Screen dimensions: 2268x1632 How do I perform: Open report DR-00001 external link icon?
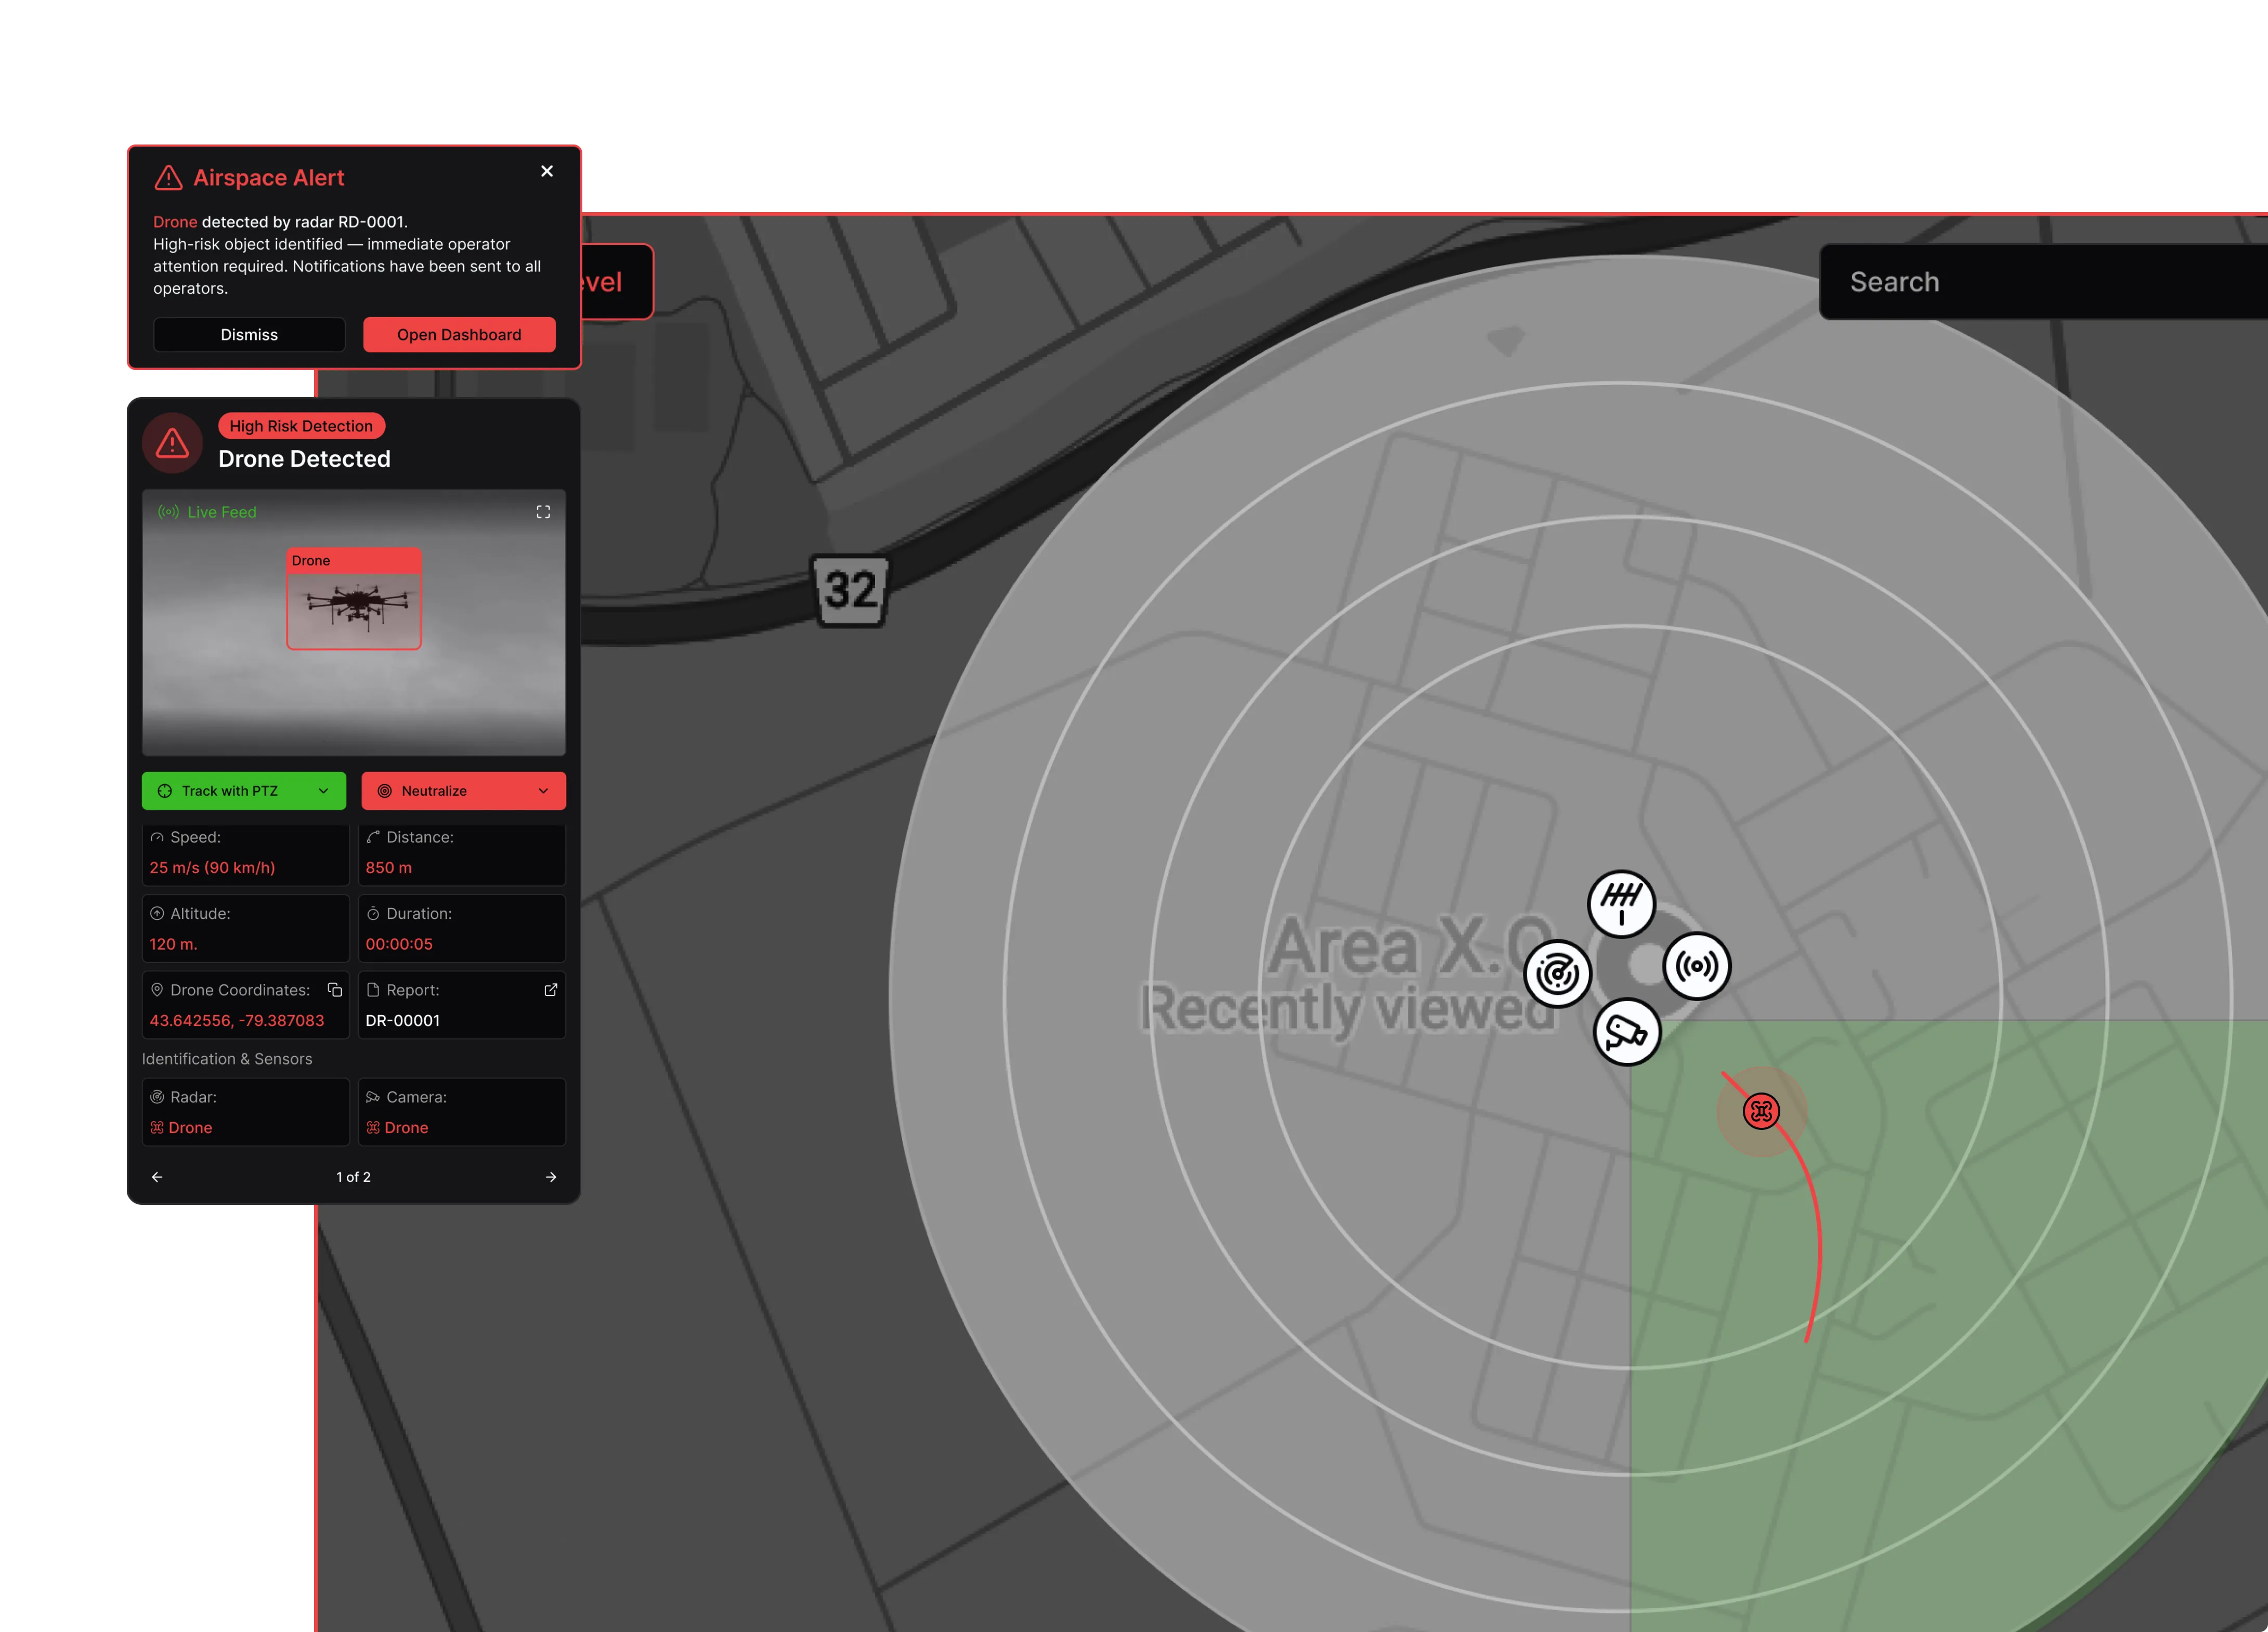[x=550, y=990]
